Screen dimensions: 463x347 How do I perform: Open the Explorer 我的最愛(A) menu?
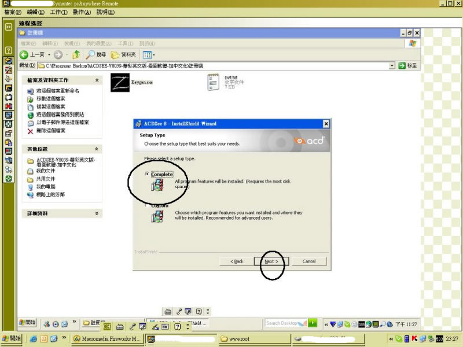99,43
